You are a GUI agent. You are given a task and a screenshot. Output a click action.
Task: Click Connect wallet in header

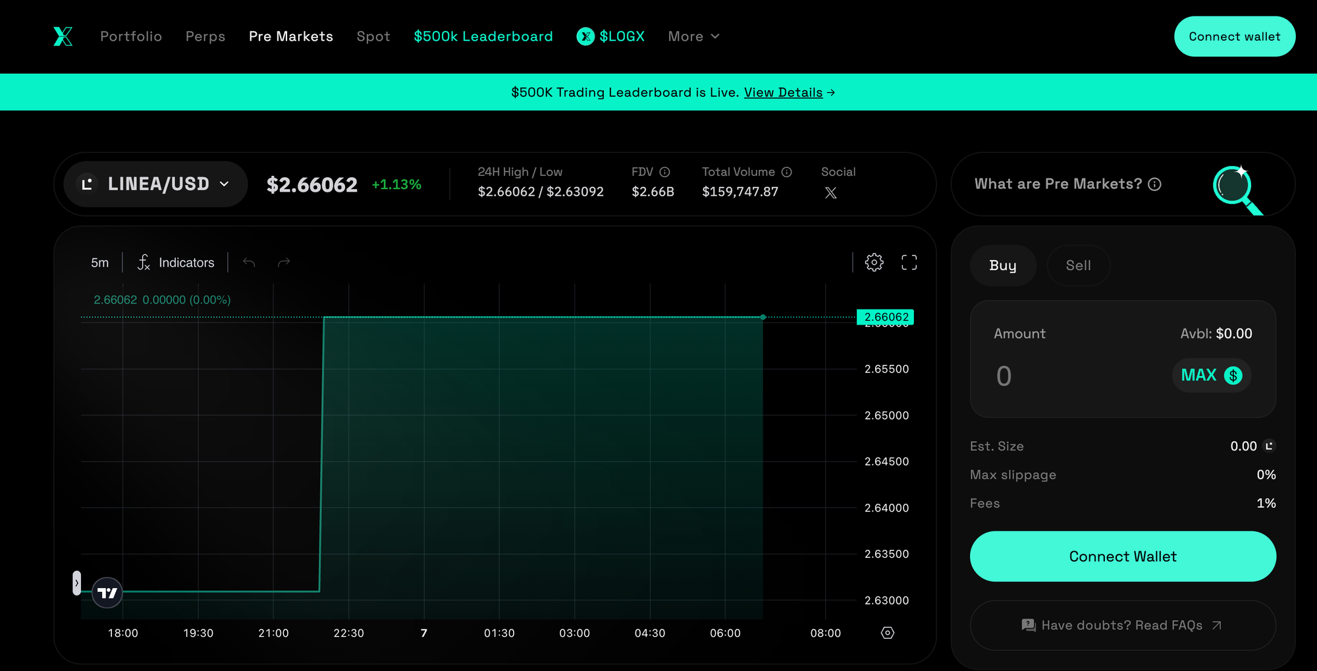pos(1235,36)
